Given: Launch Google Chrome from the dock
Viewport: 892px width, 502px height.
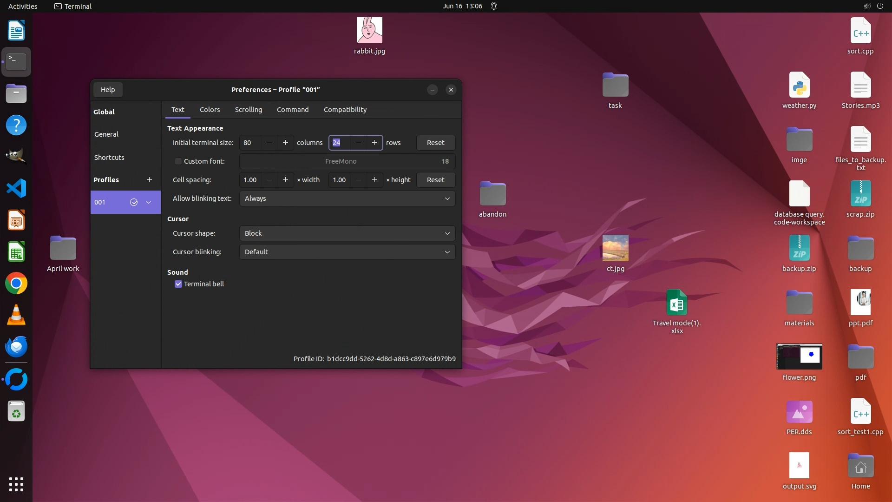Looking at the screenshot, I should 16,284.
